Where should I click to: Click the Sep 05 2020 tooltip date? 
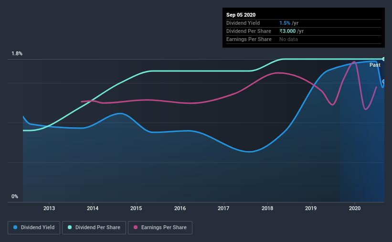pyautogui.click(x=241, y=15)
